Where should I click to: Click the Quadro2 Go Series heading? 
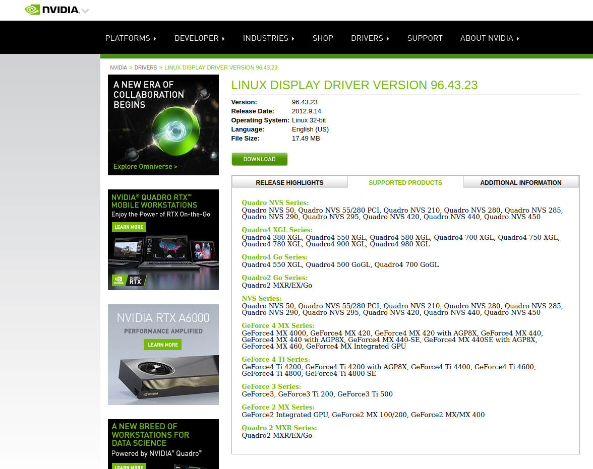click(x=274, y=278)
